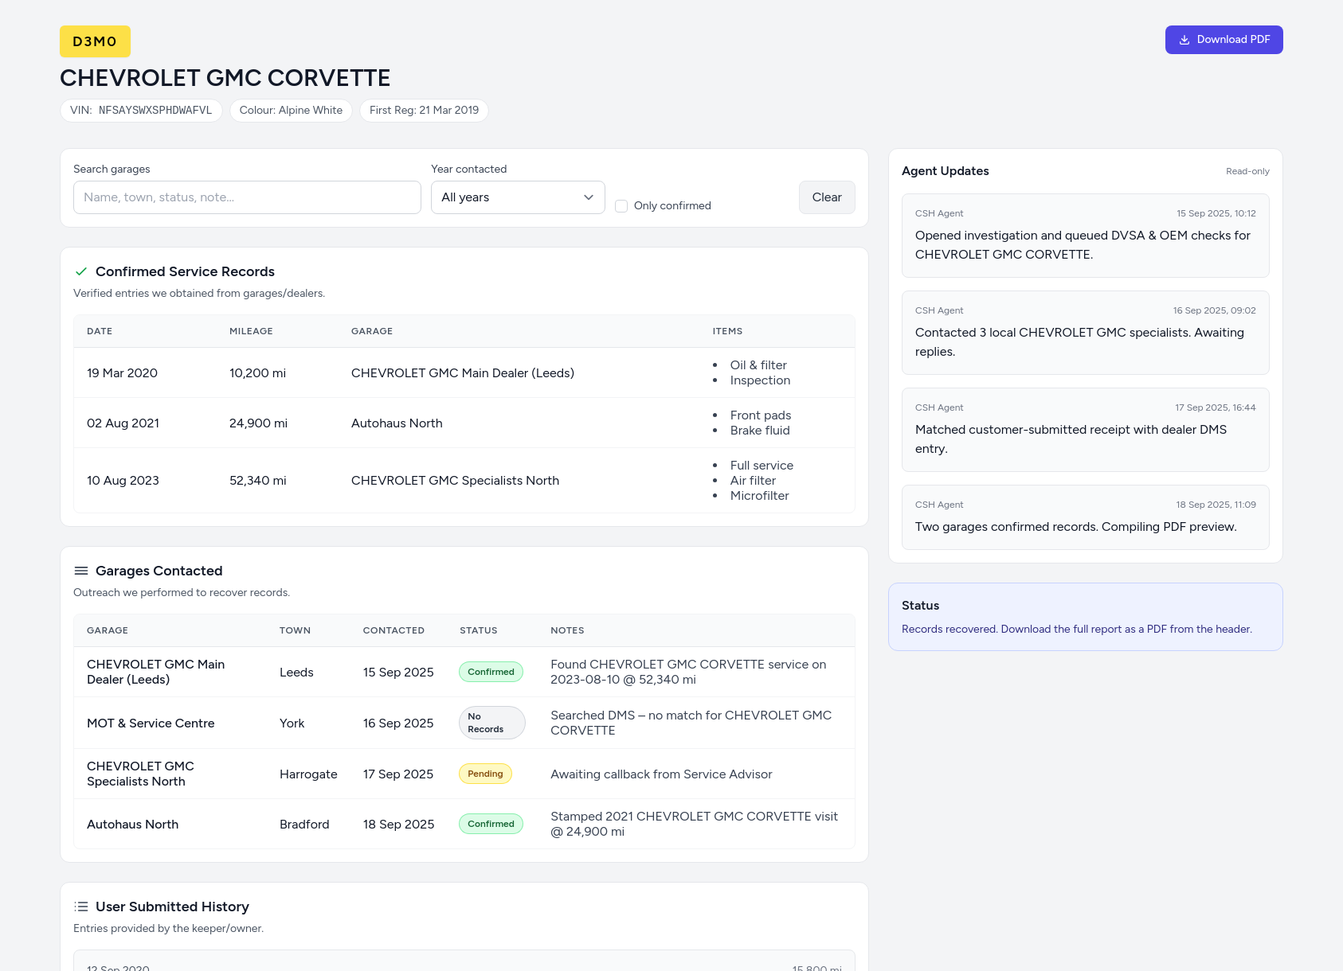Click the list icon beside User Submitted History
The width and height of the screenshot is (1343, 971).
click(x=80, y=907)
